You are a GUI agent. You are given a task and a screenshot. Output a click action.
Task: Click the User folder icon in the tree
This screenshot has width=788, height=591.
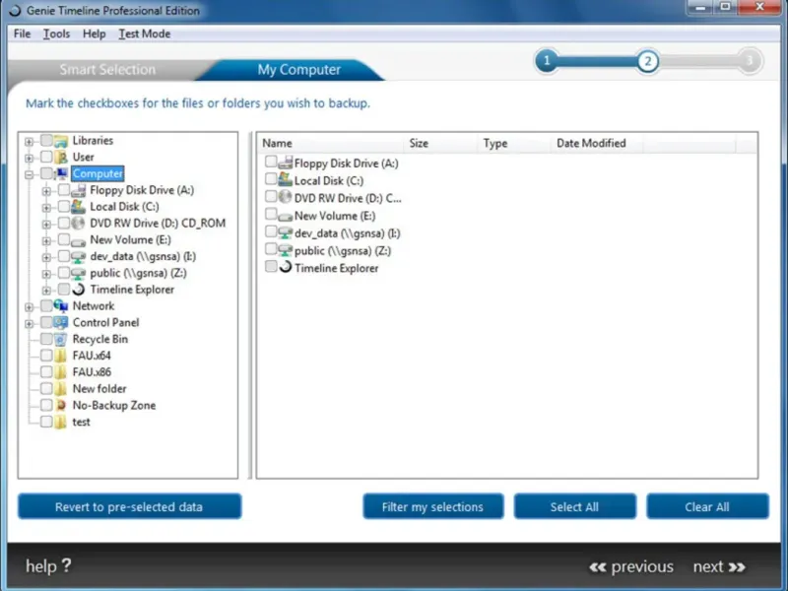click(x=61, y=158)
